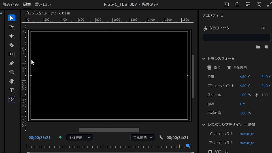272x153 pixels.
Task: Click the dark graphic layer list field
Action: coord(236,38)
